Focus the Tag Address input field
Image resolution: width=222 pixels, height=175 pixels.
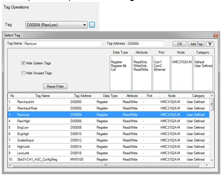[145, 43]
